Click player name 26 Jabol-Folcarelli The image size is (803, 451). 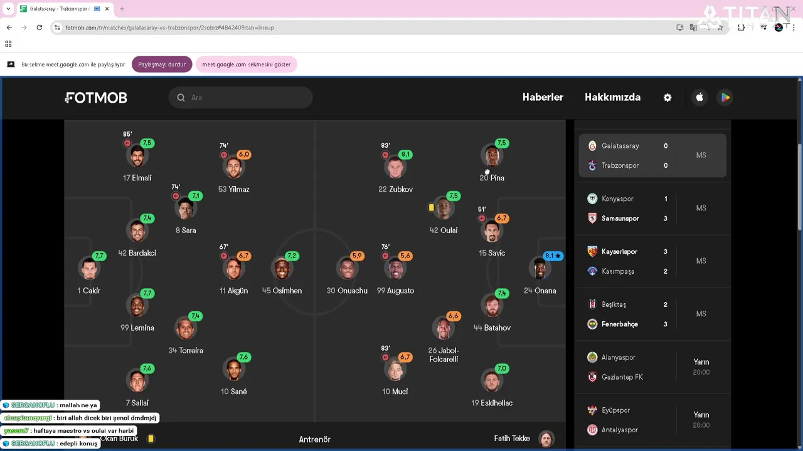(444, 355)
